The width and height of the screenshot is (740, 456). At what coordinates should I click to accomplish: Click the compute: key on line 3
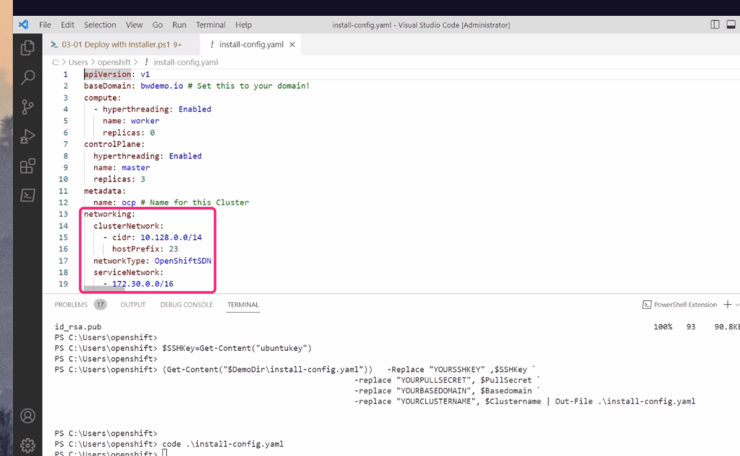click(x=103, y=98)
